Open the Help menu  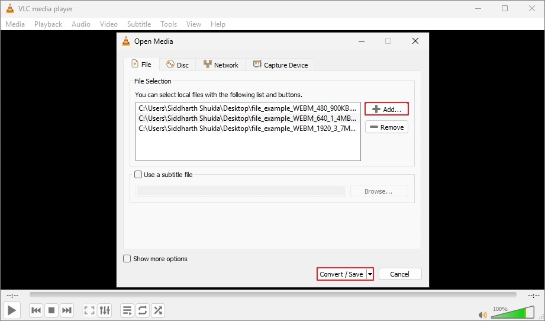tap(218, 24)
